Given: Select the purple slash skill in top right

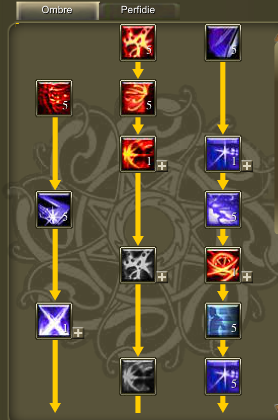Looking at the screenshot, I should pos(222,43).
